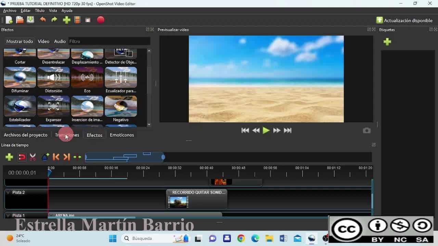Select the razor scissors tool in timeline

tap(33, 157)
